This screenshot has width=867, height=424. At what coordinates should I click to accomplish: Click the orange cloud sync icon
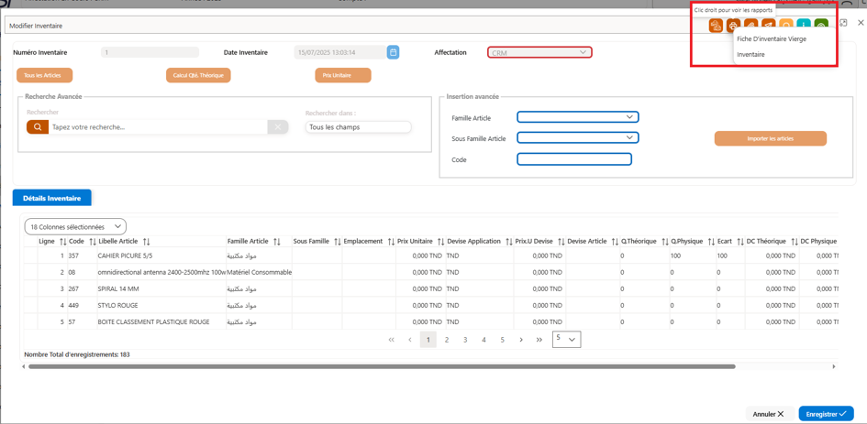[x=716, y=26]
